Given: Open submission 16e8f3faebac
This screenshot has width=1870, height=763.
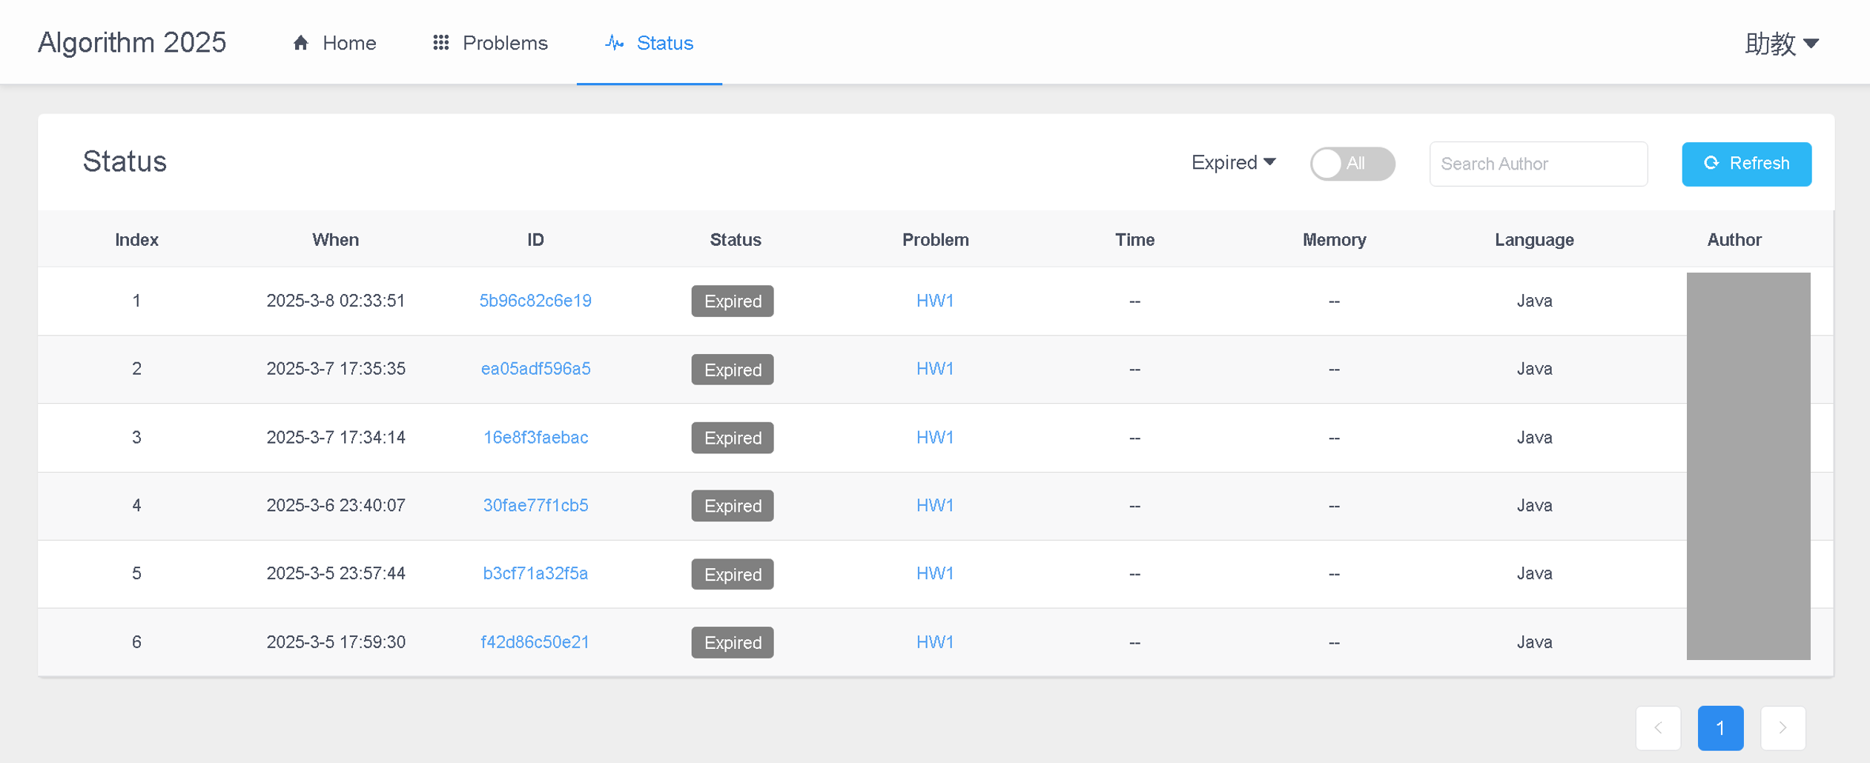Looking at the screenshot, I should tap(535, 438).
